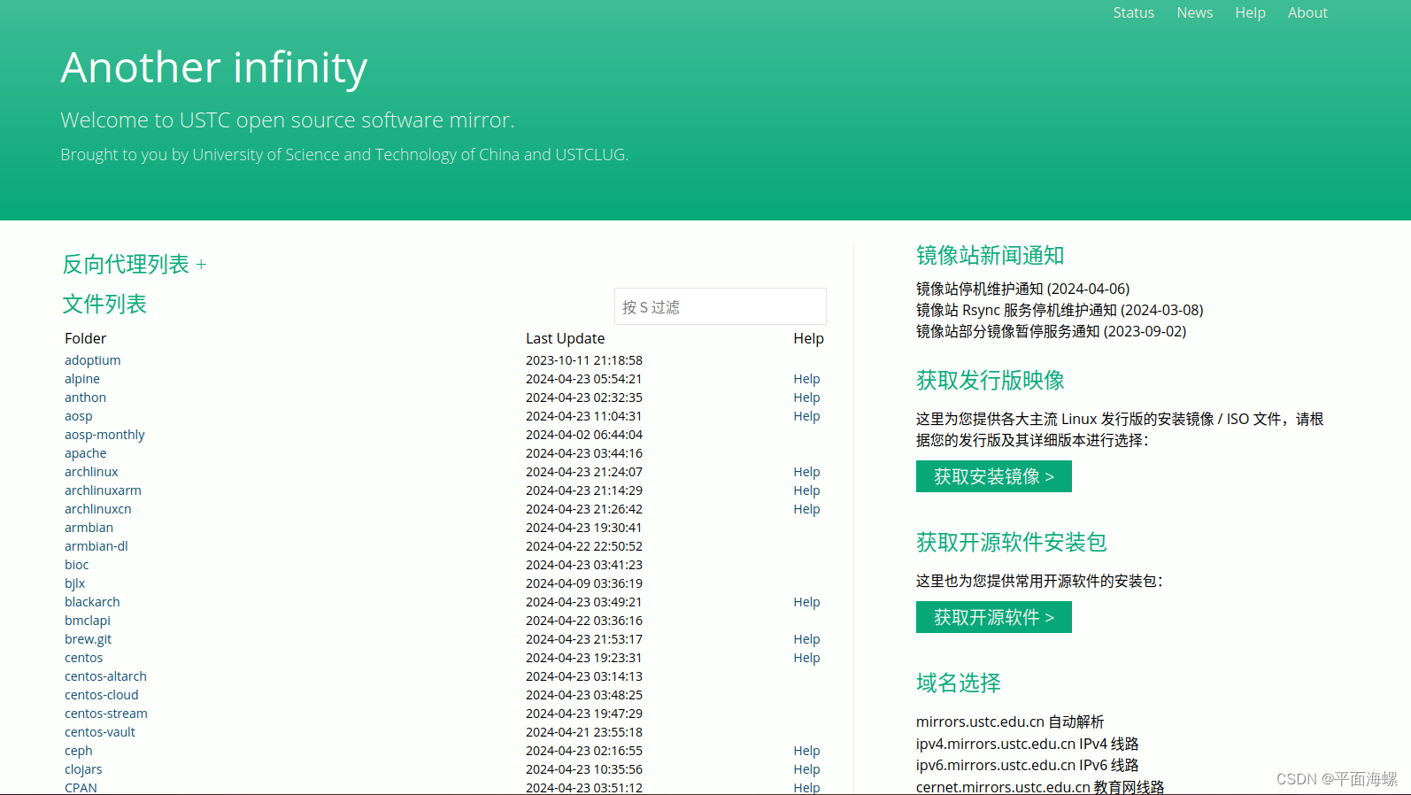Click the 获取安装镜像 > button
This screenshot has height=795, width=1411.
[993, 476]
